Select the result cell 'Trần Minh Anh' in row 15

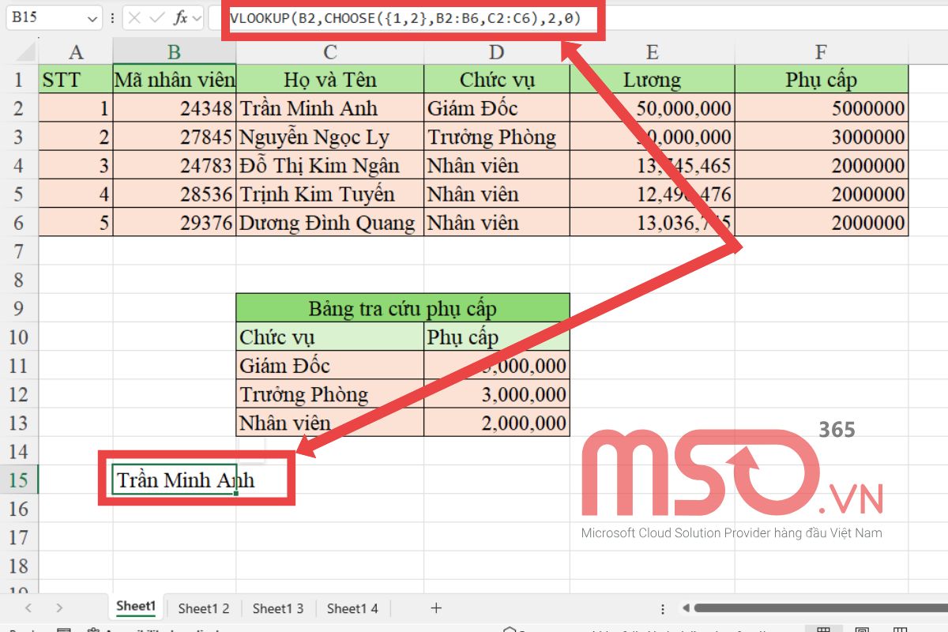(x=175, y=480)
